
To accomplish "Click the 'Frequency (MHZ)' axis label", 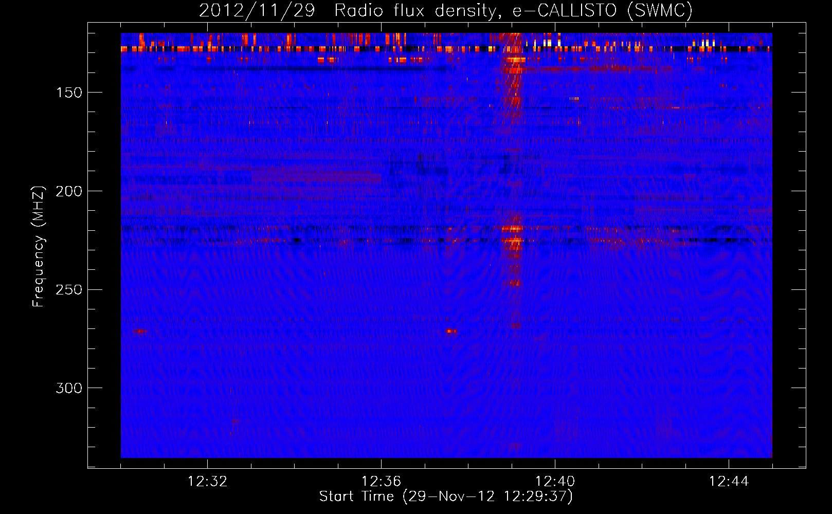I will [x=39, y=247].
